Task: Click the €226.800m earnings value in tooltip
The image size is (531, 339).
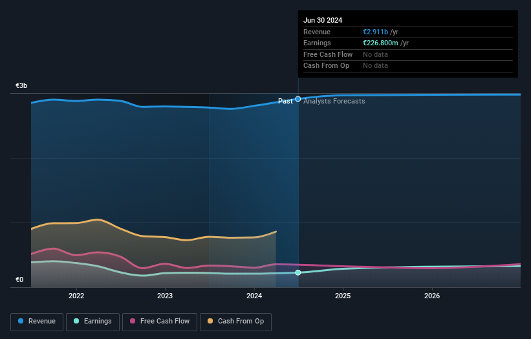Action: point(380,43)
